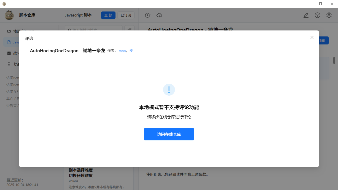Switch to the 全部 tab
Viewport: 338px width, 190px height.
(x=108, y=15)
